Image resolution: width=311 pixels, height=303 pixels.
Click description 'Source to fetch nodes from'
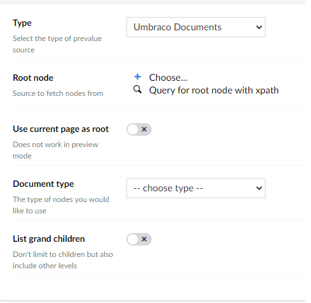58,93
